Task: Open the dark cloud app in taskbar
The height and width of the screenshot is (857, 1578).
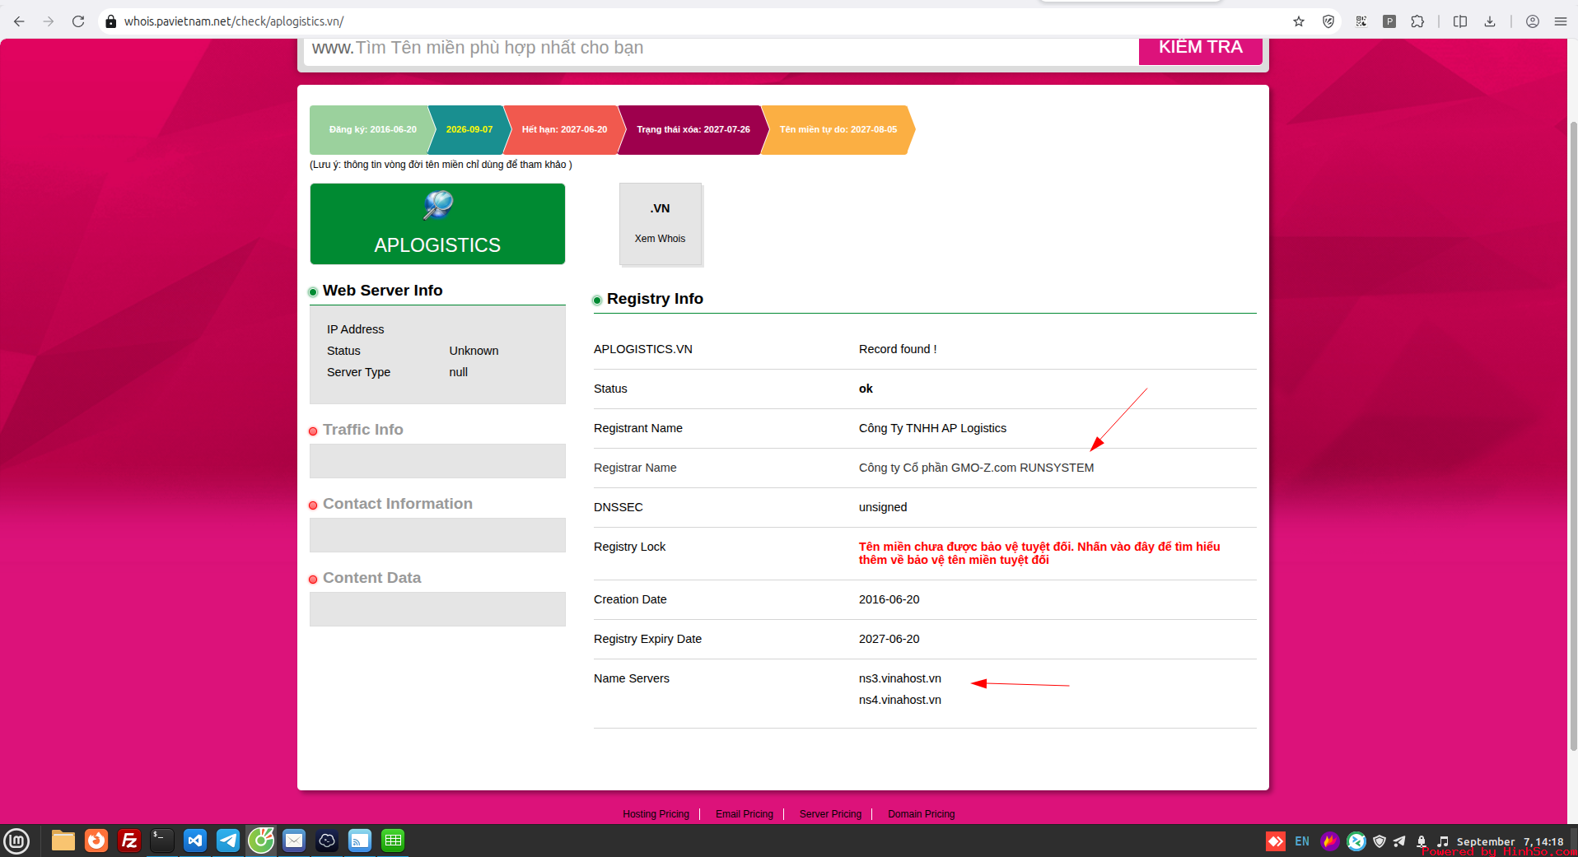Action: coord(327,841)
